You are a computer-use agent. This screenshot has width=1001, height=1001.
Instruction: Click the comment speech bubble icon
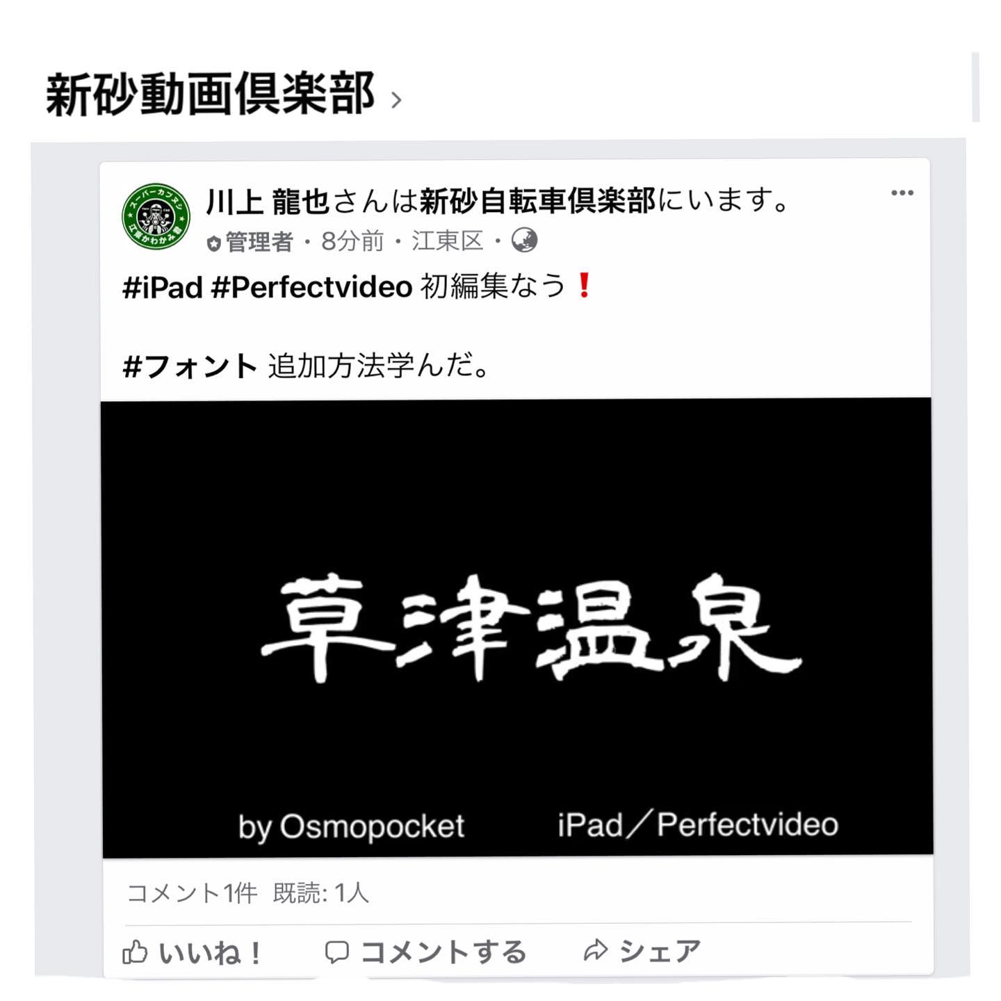[337, 952]
